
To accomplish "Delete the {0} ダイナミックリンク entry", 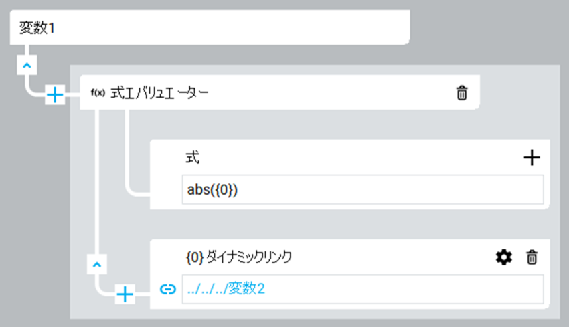I will pos(532,256).
